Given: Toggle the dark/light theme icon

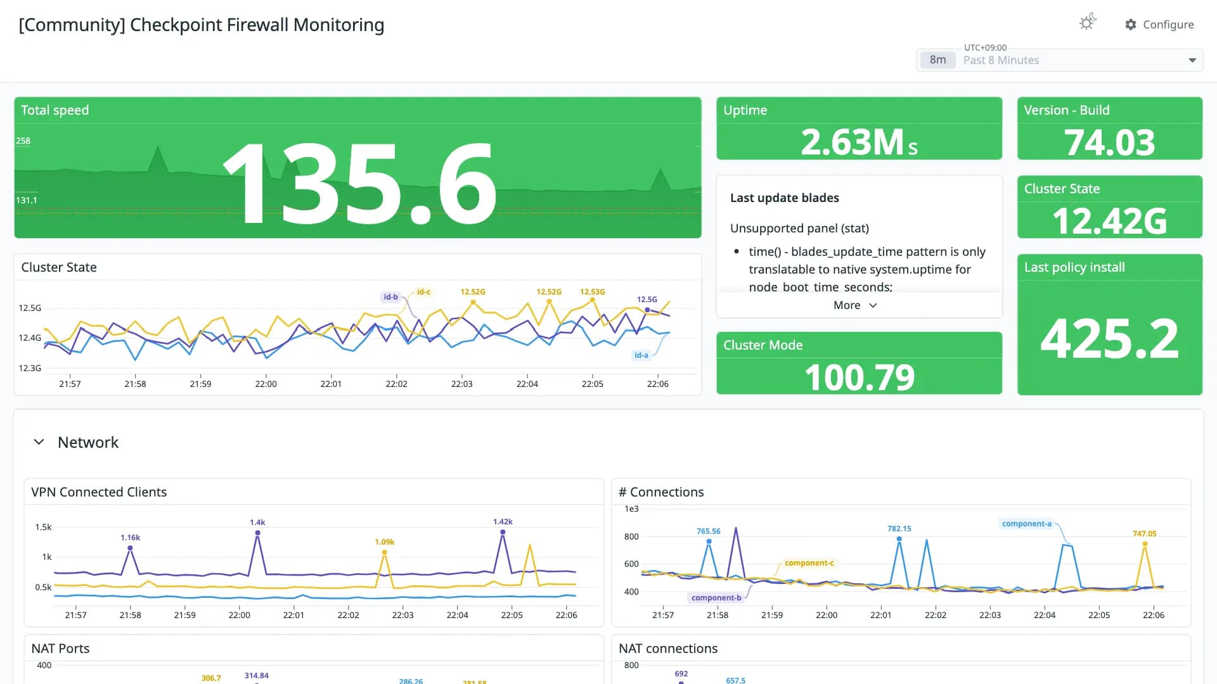Looking at the screenshot, I should (x=1087, y=23).
